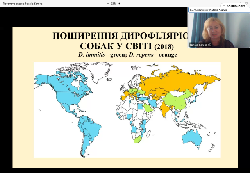Image resolution: width=250 pixels, height=173 pixels.
Task: Click the 'Natalia Soroka' name tag on video
Action: (x=198, y=45)
